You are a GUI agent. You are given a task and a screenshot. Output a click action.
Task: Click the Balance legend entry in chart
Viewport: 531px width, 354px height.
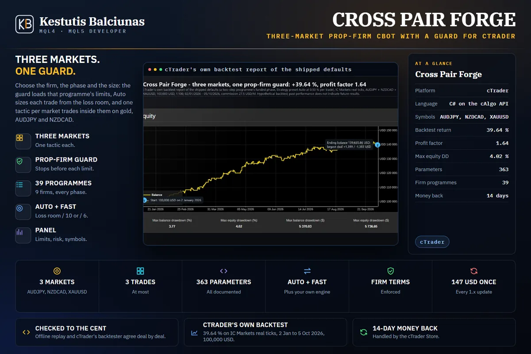click(154, 195)
